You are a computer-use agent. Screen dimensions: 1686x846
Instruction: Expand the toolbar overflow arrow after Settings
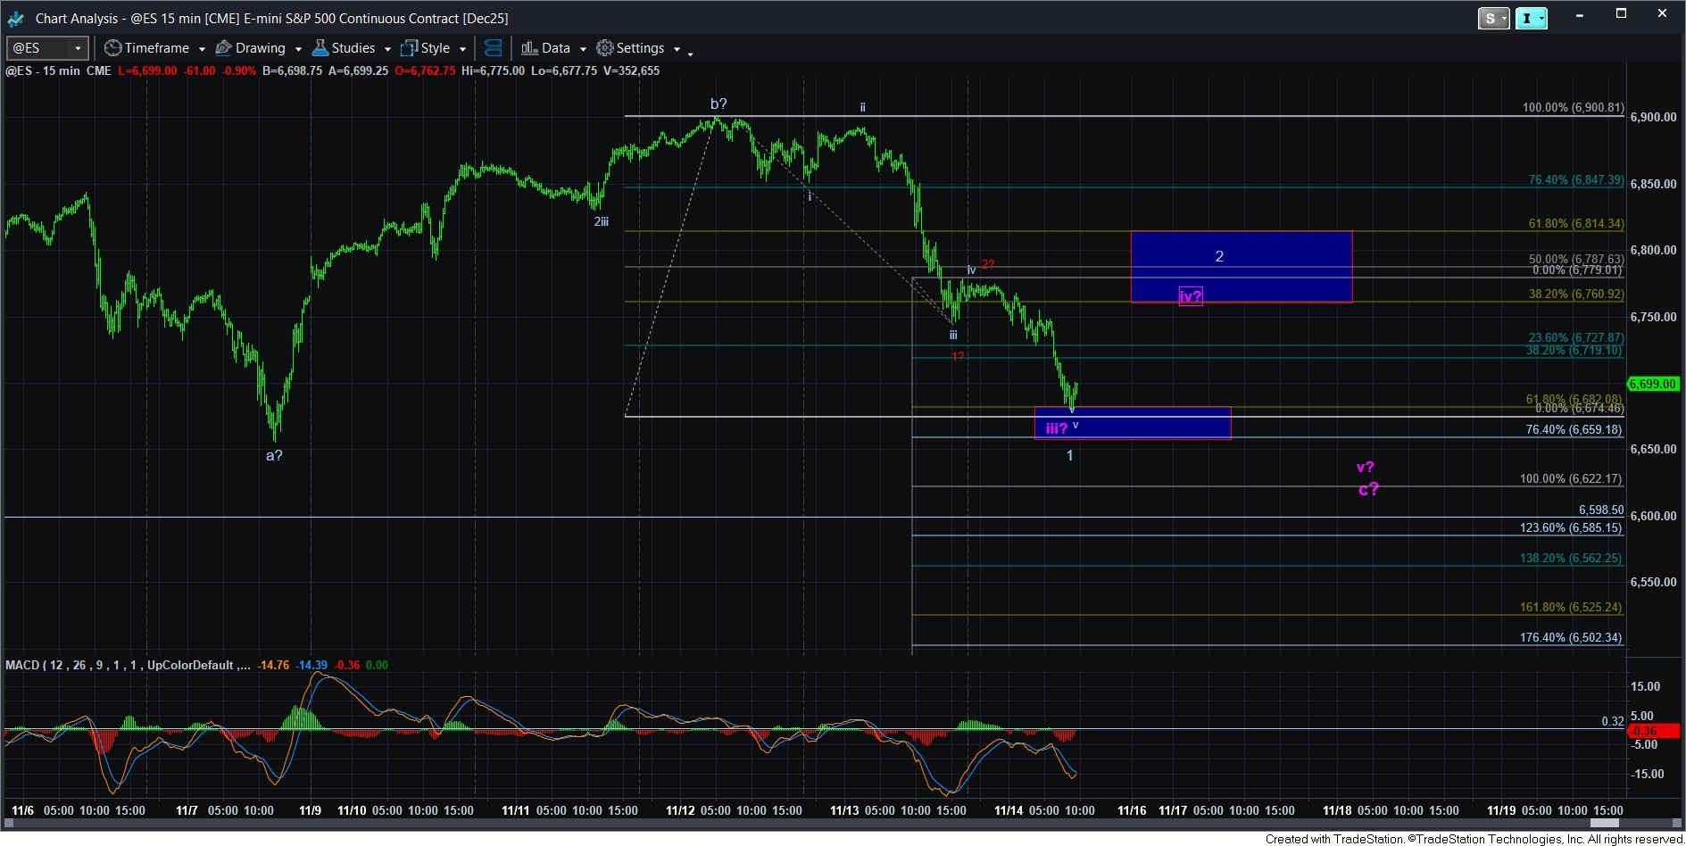(x=690, y=54)
